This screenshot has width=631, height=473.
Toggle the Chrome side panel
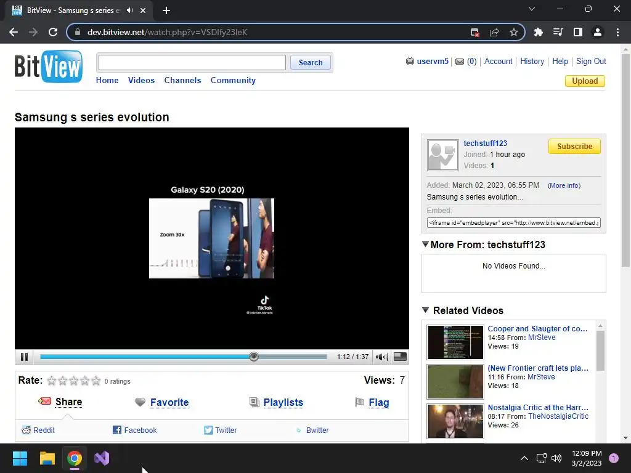(577, 32)
